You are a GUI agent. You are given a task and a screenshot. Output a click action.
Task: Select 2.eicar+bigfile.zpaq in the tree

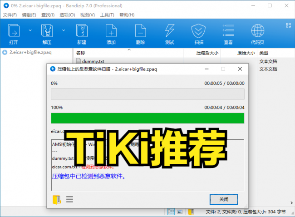pyautogui.click(x=27, y=52)
